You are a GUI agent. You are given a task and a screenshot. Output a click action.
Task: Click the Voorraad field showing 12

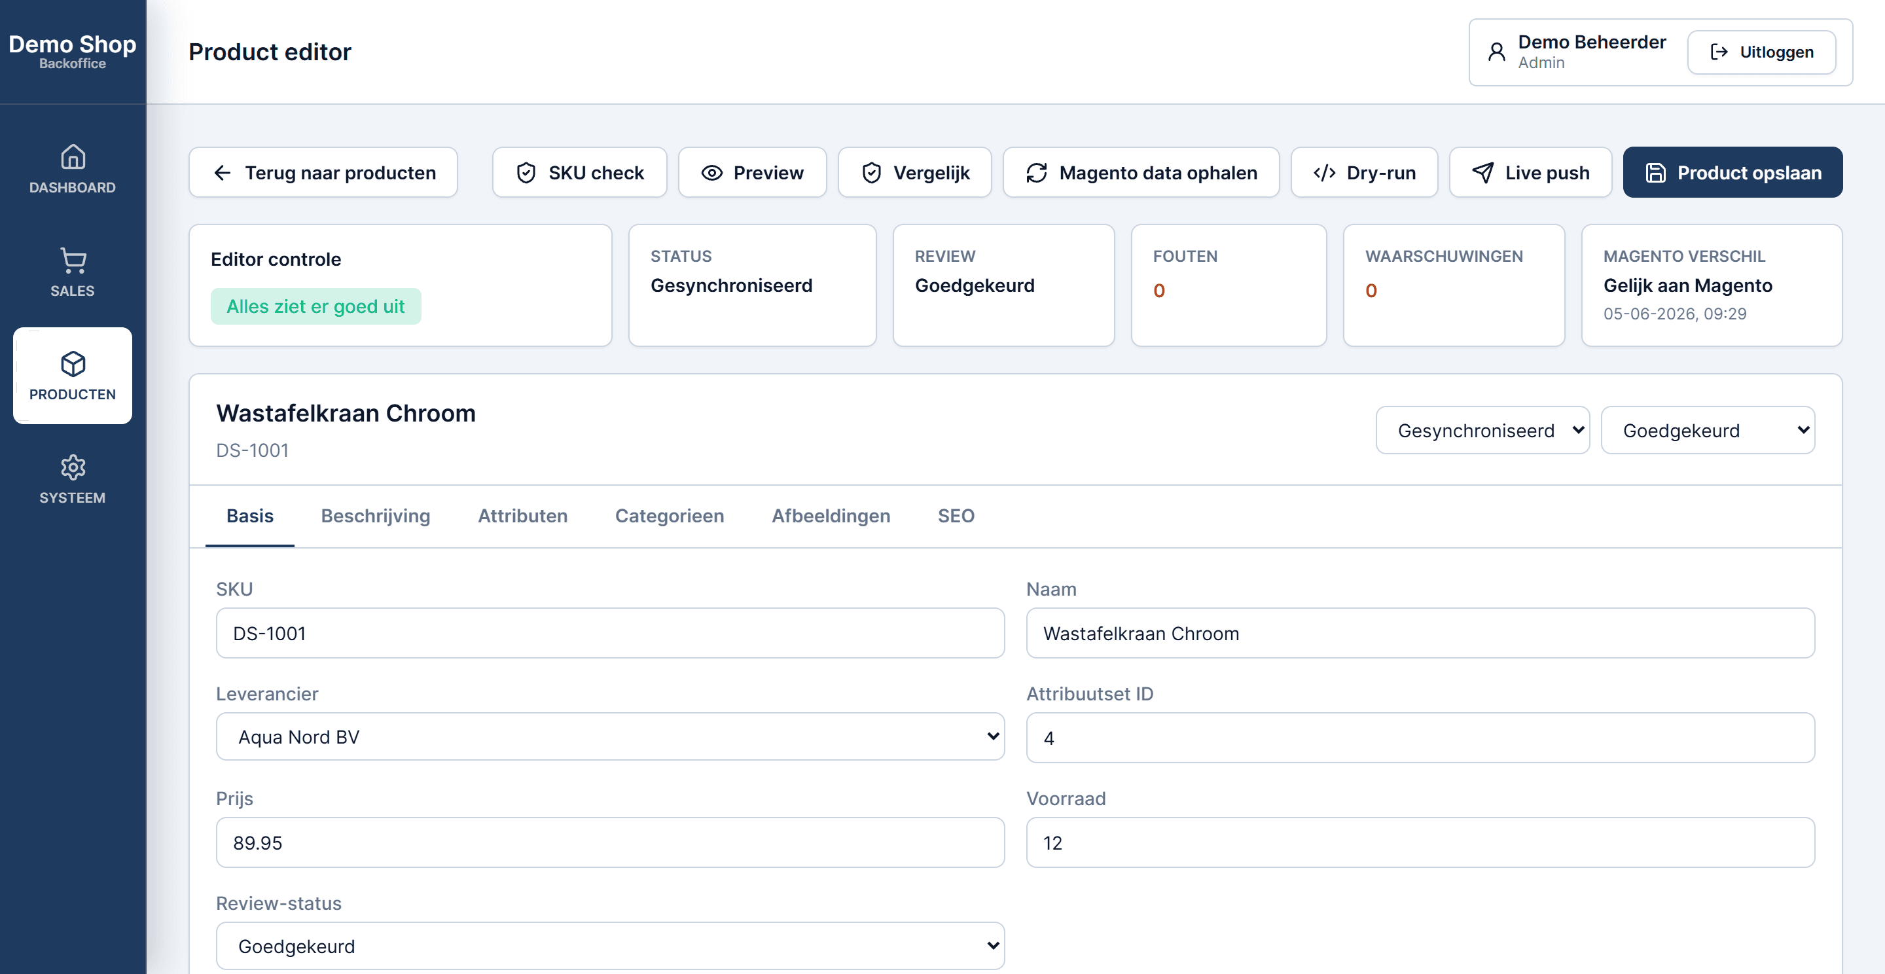(1420, 842)
